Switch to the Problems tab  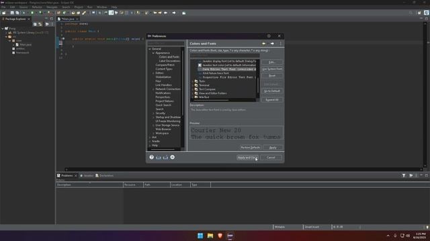pos(67,175)
